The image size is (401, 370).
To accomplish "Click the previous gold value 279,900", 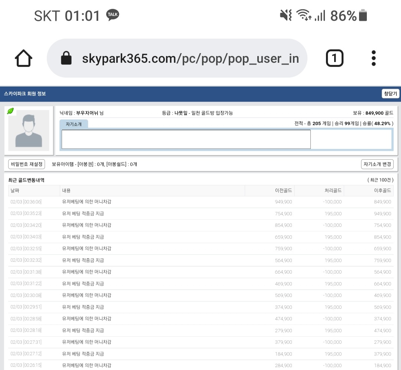I will [283, 331].
